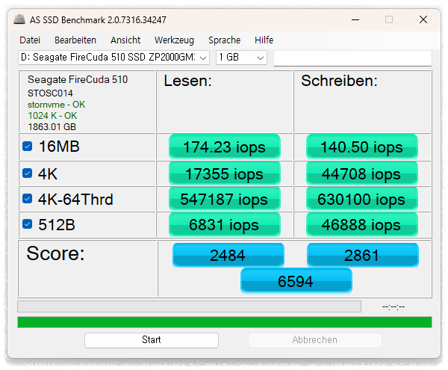This screenshot has width=448, height=370.
Task: Minimize the AS SSD Benchmark window
Action: pyautogui.click(x=355, y=19)
